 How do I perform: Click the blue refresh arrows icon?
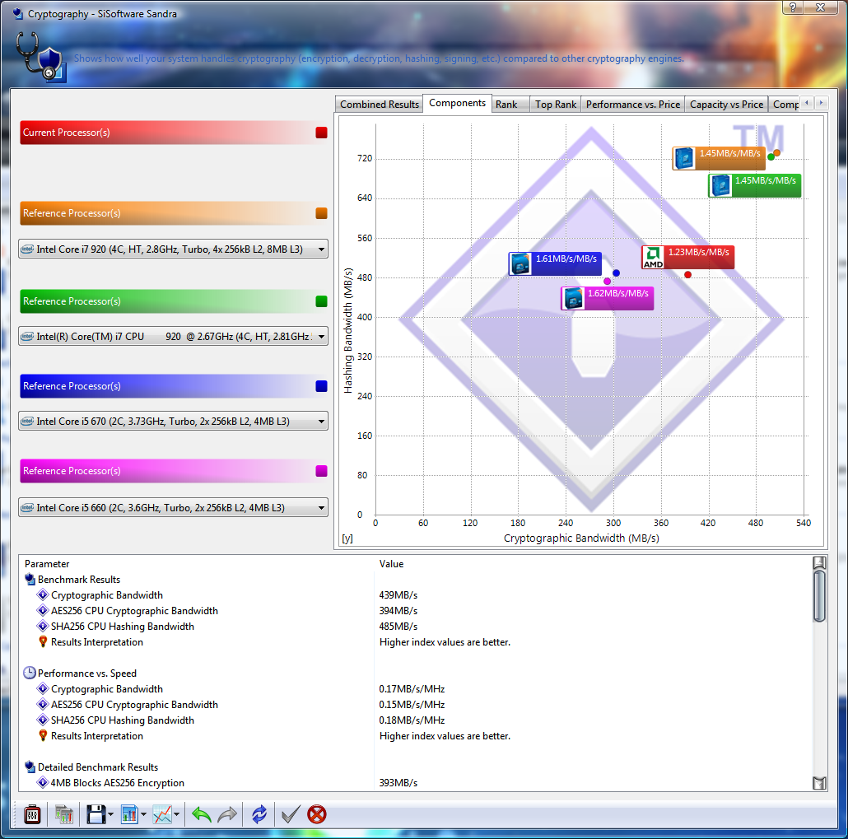pos(259,814)
